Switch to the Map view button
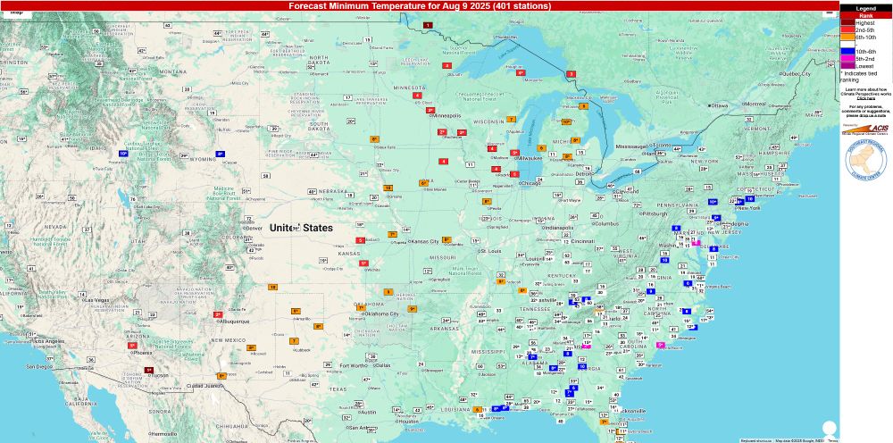 click(x=16, y=14)
